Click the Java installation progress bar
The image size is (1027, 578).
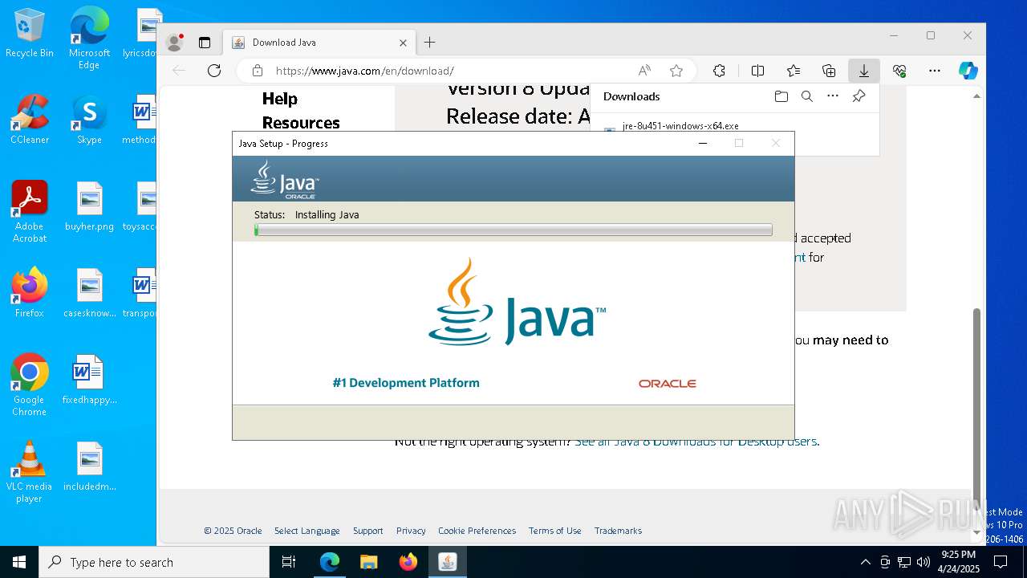coord(513,230)
